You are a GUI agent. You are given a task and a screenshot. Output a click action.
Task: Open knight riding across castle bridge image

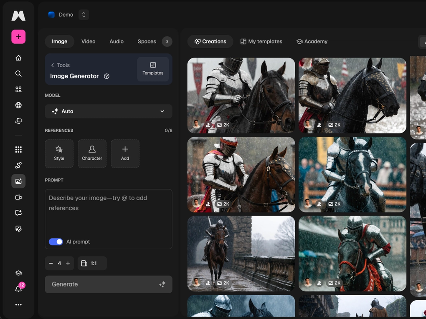tap(241, 254)
